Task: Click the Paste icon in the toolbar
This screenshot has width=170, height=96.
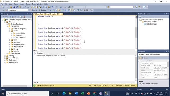Action: pyautogui.click(x=49, y=7)
